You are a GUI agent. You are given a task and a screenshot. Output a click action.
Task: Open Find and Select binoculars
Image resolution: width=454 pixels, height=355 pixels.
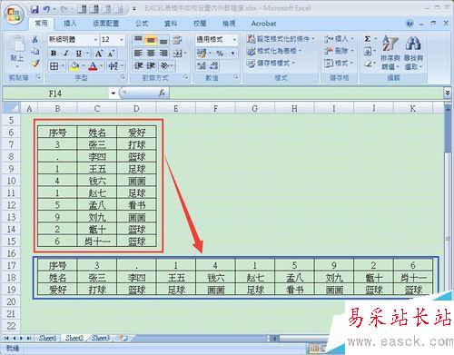tap(413, 53)
